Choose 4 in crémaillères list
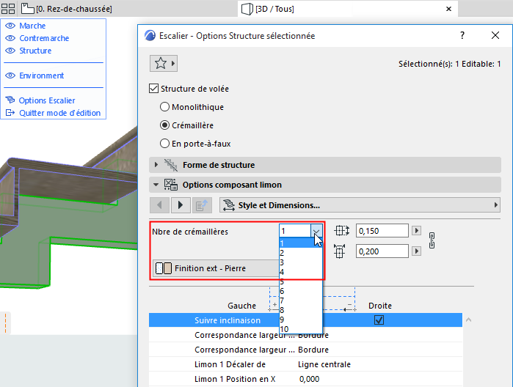The height and width of the screenshot is (387, 513). pyautogui.click(x=301, y=272)
